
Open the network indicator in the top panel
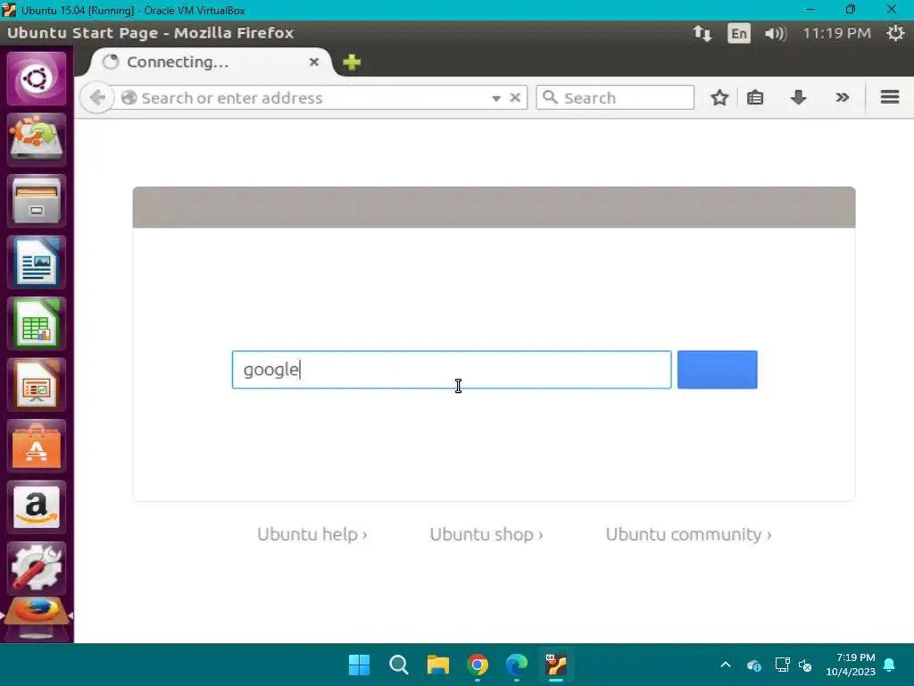pos(702,33)
